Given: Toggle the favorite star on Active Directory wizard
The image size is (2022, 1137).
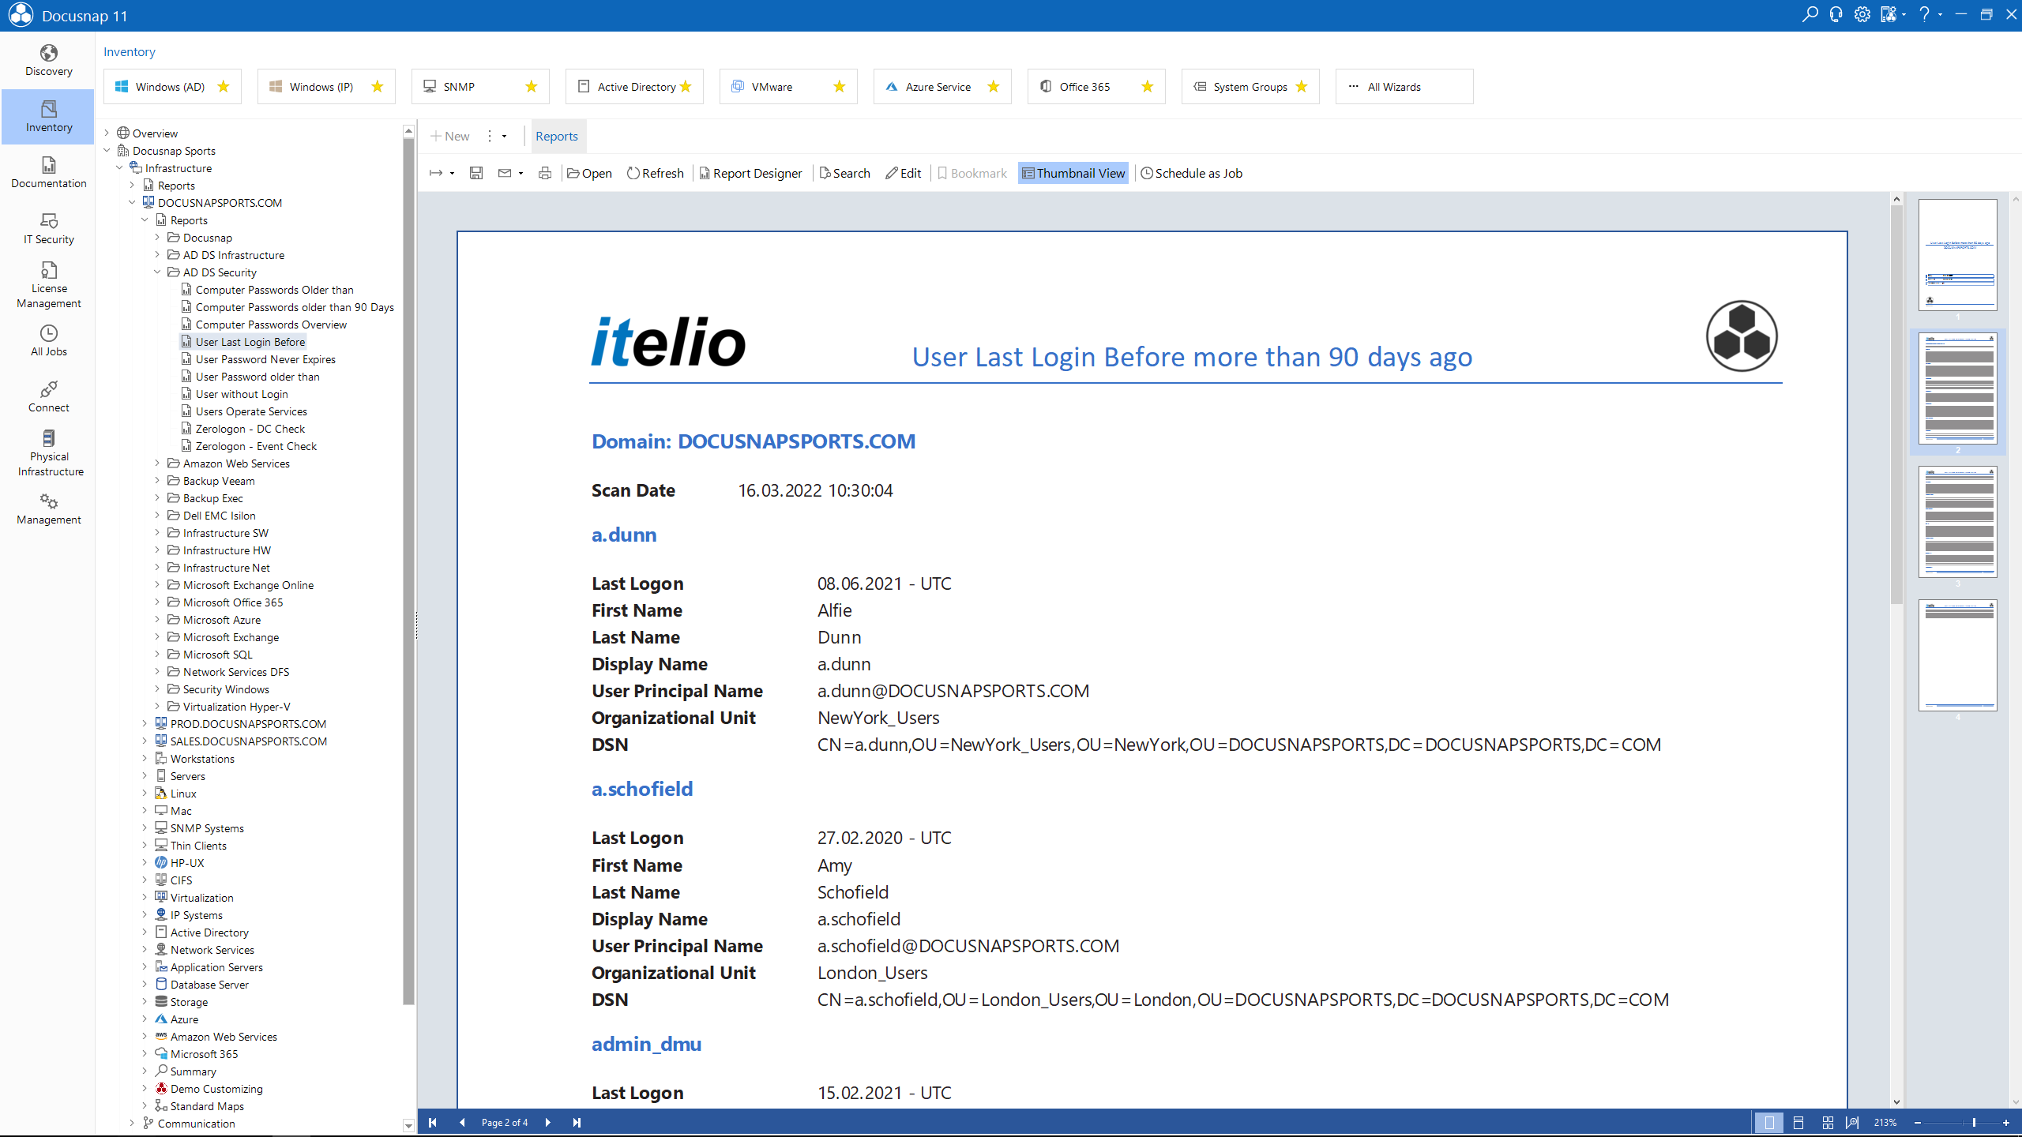Looking at the screenshot, I should click(x=686, y=86).
